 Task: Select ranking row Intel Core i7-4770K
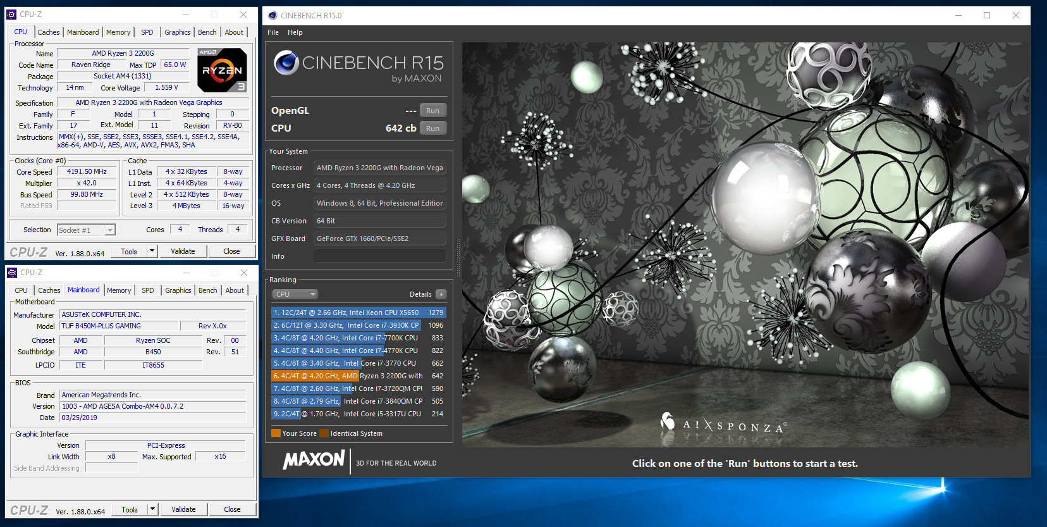[x=358, y=350]
